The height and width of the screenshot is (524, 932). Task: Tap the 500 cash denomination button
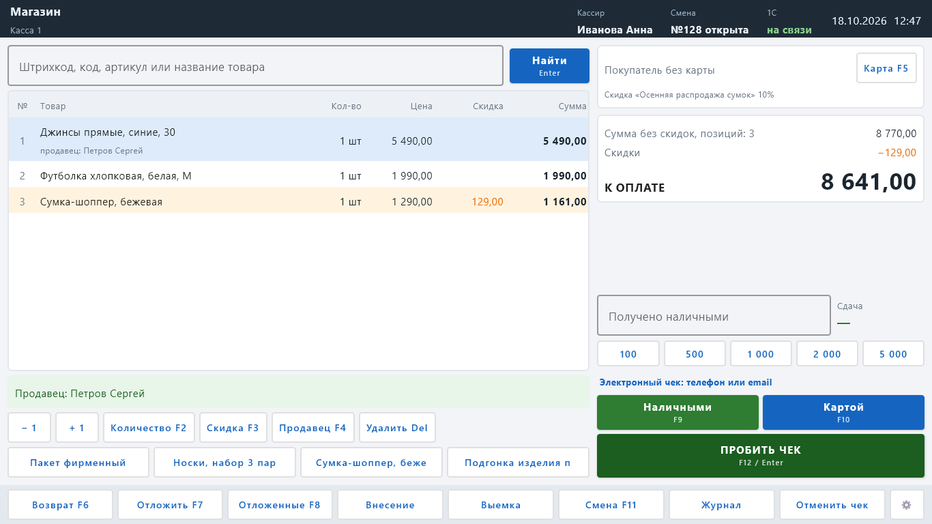695,354
